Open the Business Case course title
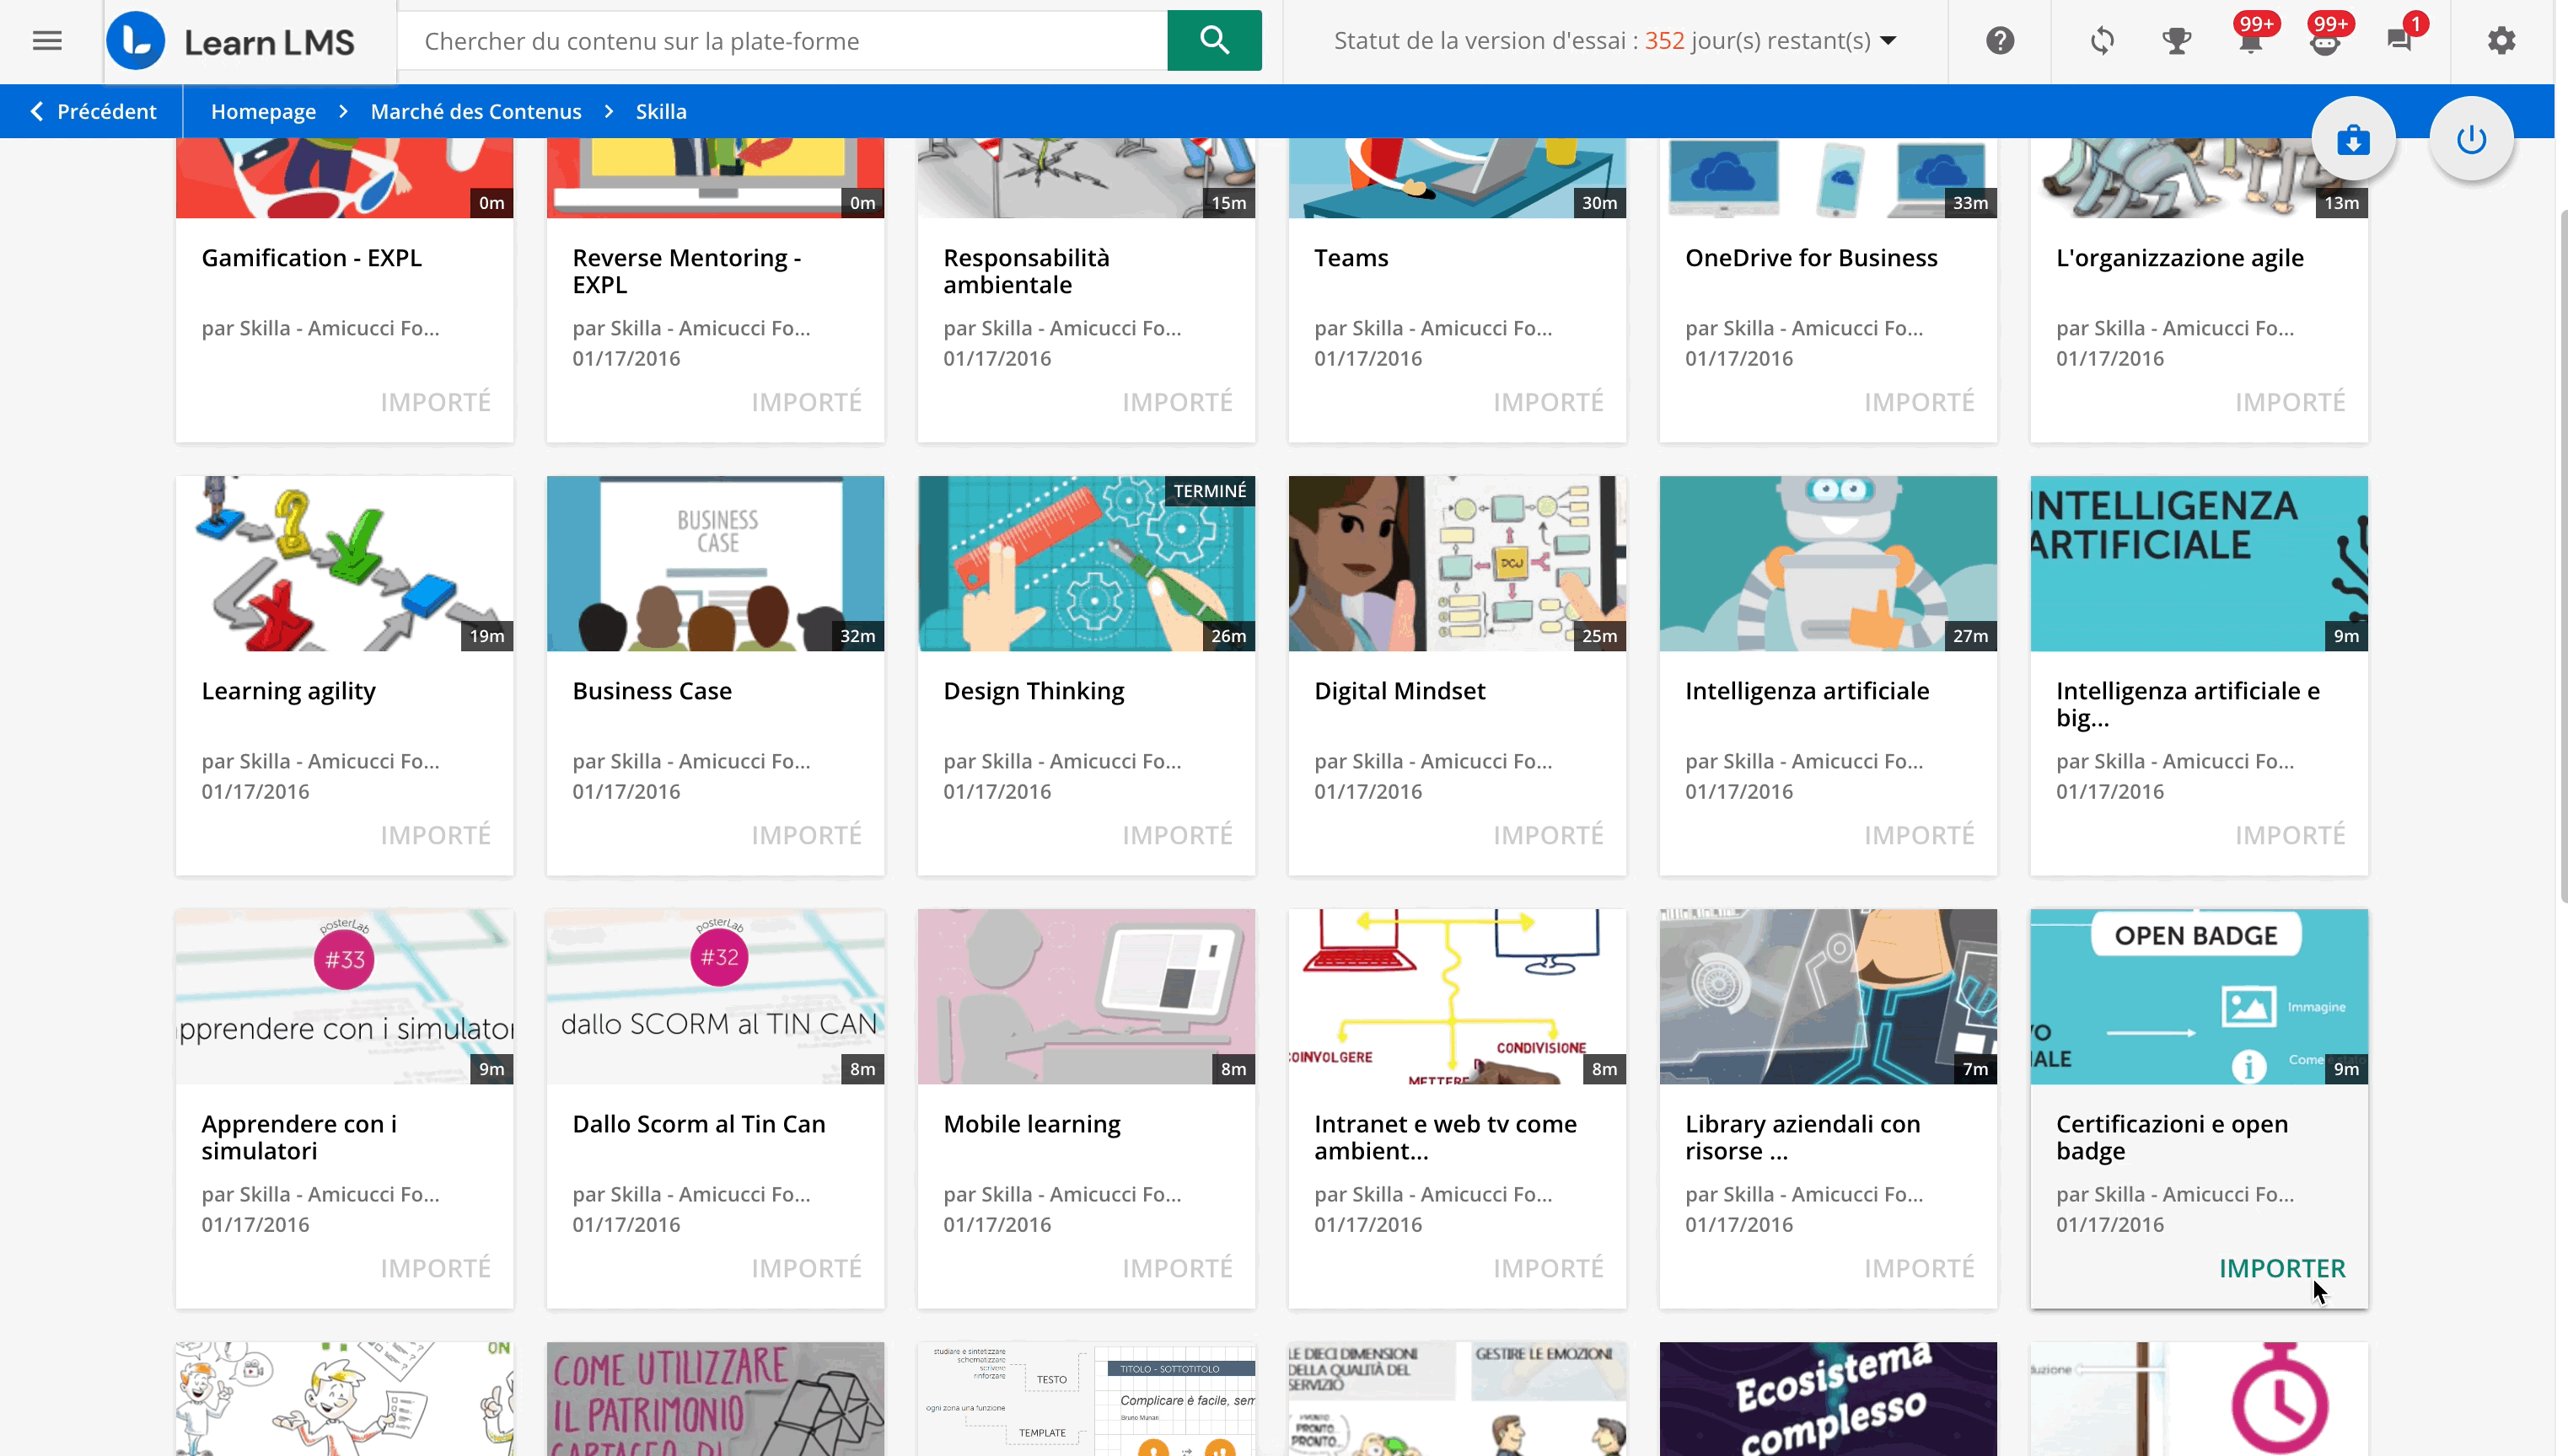Viewport: 2568px width, 1456px height. (653, 691)
